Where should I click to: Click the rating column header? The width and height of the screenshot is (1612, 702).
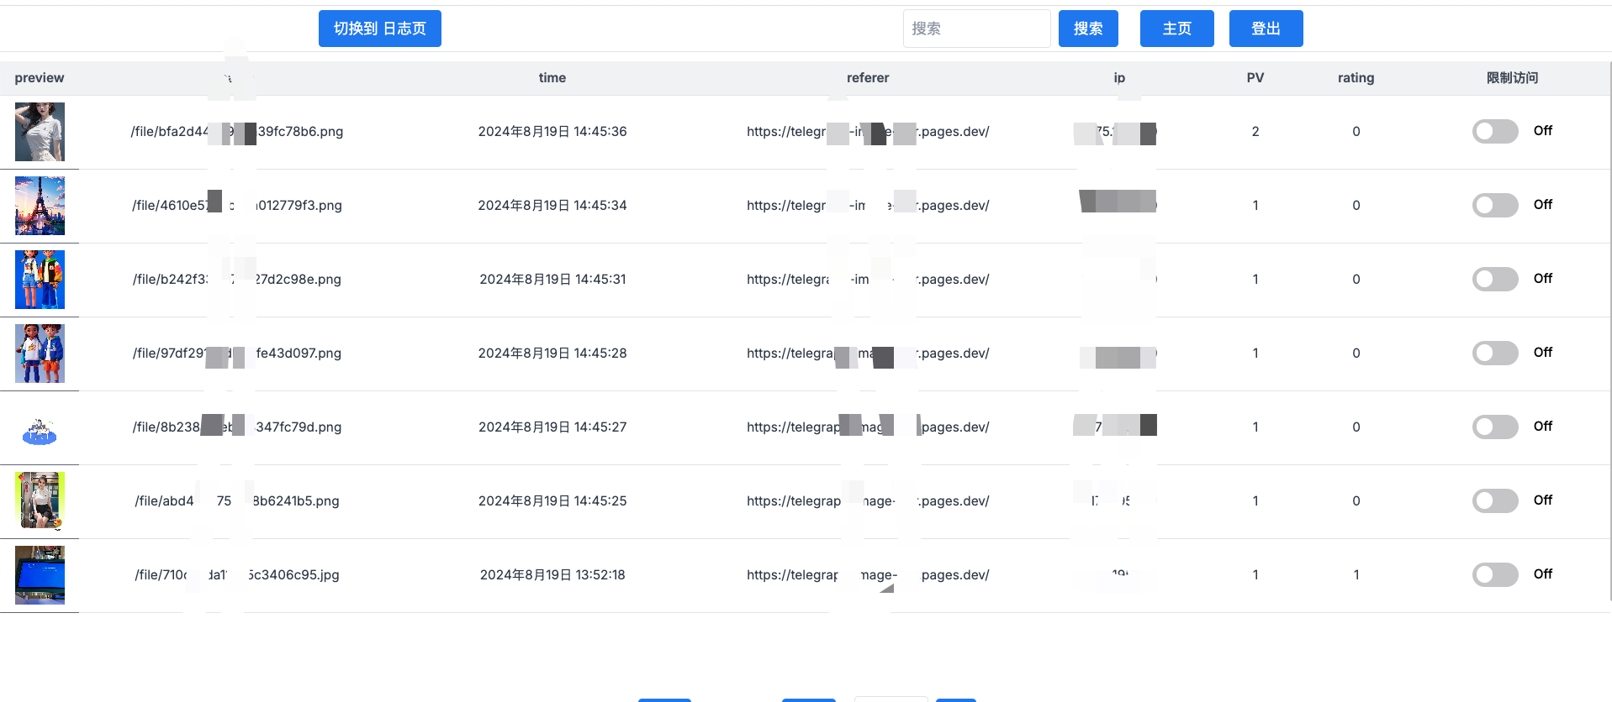coord(1356,78)
